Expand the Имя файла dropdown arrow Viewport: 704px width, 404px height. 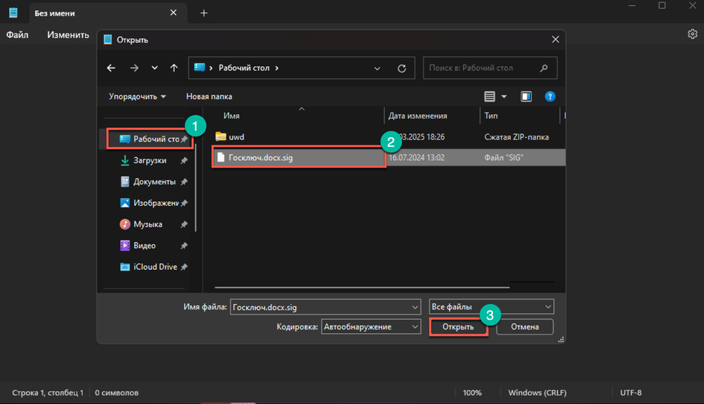(x=415, y=307)
